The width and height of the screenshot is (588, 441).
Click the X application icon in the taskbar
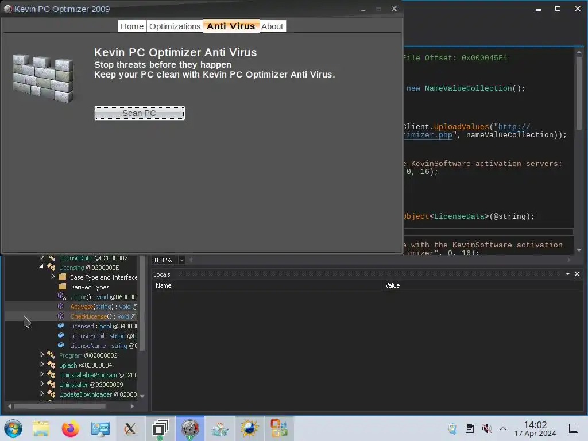(130, 428)
